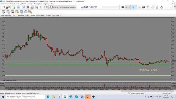Click the left arrow of chart scrollbar
176x99 pixels.
click(x=1, y=91)
